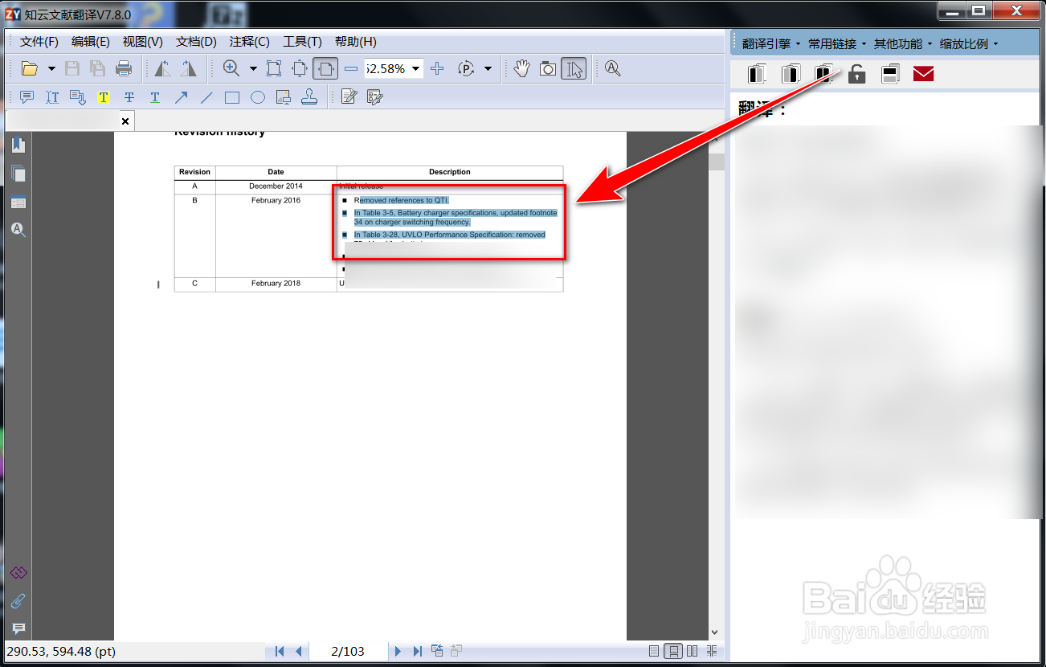Select the Arrow drawing tool
The image size is (1046, 667).
pos(181,97)
